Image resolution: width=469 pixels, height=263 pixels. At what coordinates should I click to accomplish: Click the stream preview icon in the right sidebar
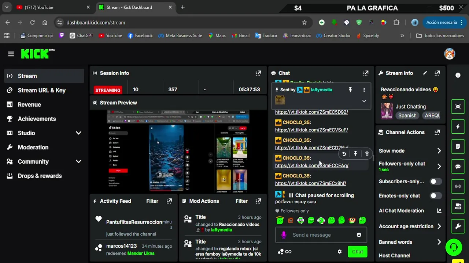tap(458, 107)
